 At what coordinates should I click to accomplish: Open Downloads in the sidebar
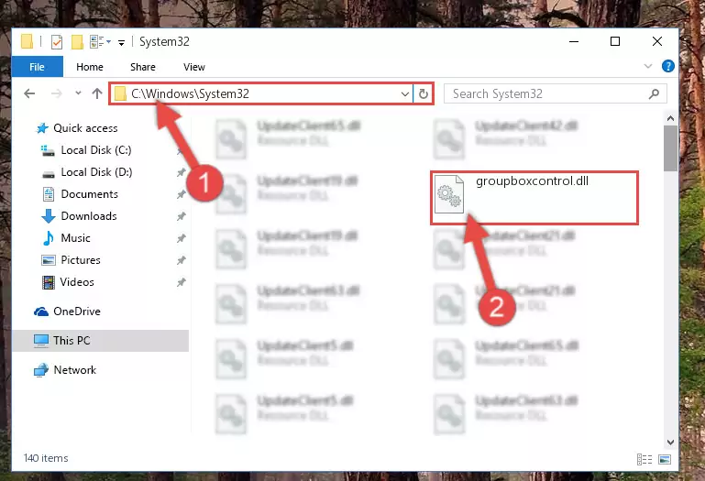pyautogui.click(x=89, y=216)
